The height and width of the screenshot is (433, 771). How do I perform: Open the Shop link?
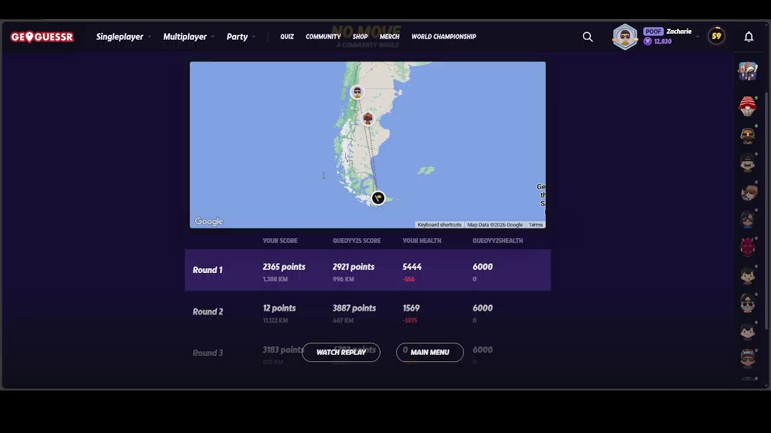360,37
